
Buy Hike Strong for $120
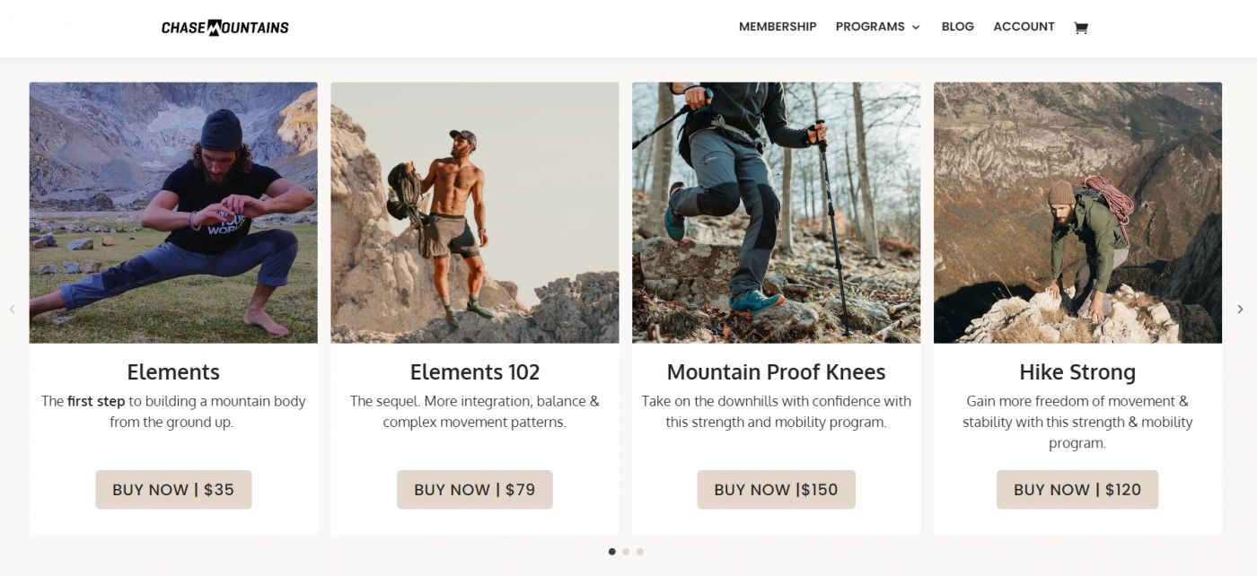(x=1077, y=490)
